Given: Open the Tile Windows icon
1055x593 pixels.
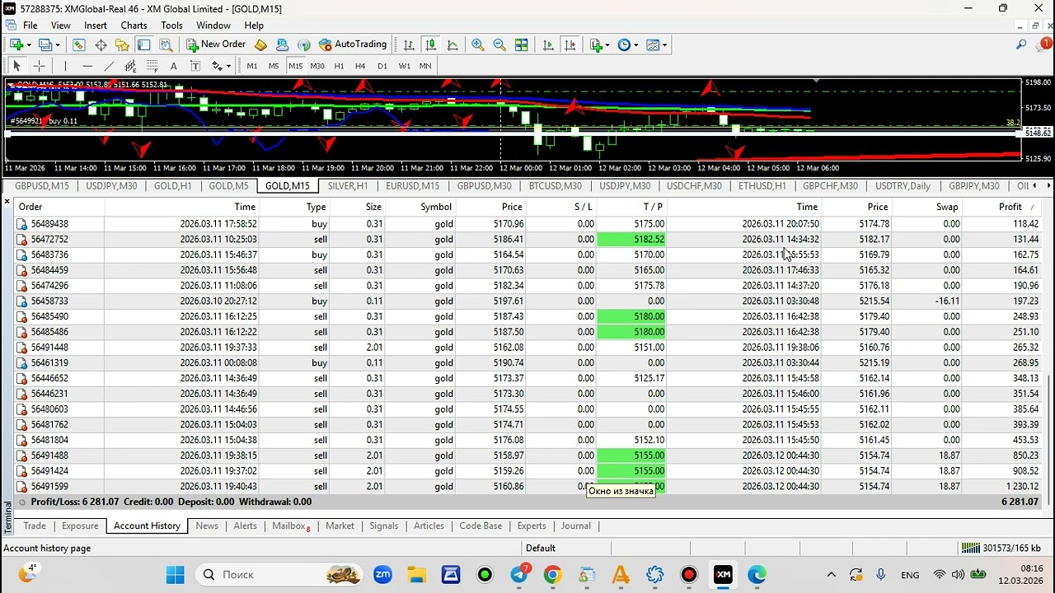Looking at the screenshot, I should (522, 45).
